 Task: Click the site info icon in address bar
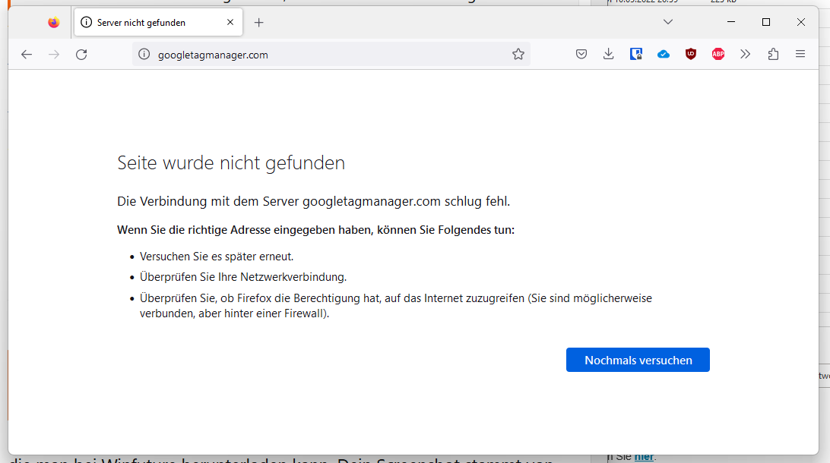(144, 55)
